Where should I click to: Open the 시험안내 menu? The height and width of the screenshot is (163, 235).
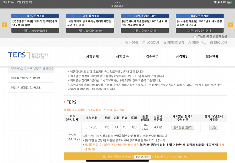(x=93, y=56)
